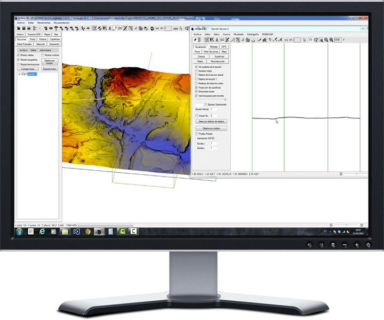Viewport: 384px width, 320px height.
Task: Click the ruler measure icon in main toolbar
Action: pos(175,29)
